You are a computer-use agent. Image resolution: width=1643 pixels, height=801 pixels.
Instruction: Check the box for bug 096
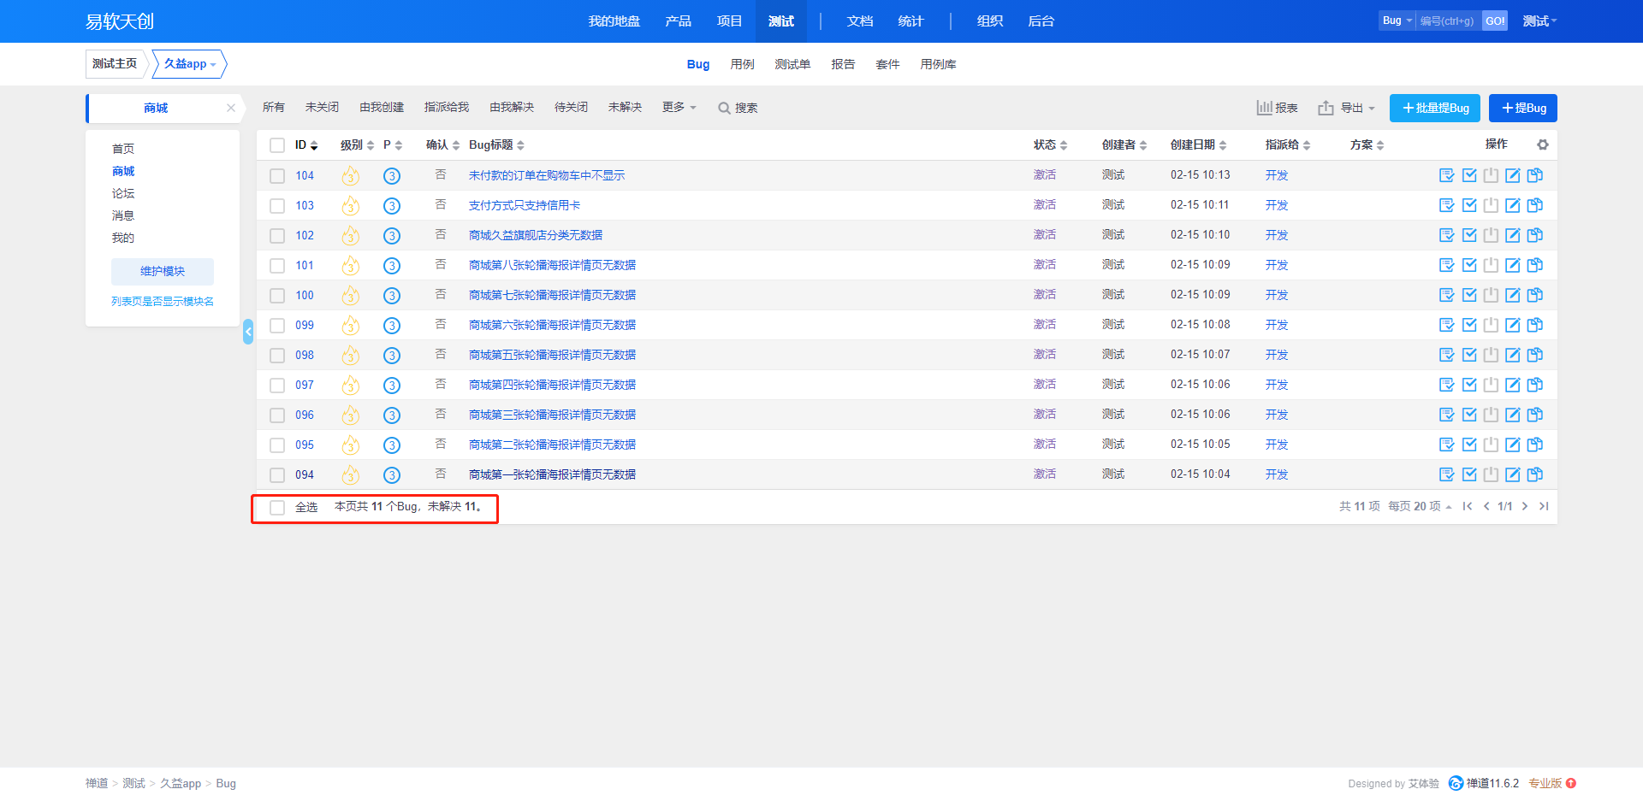tap(277, 415)
